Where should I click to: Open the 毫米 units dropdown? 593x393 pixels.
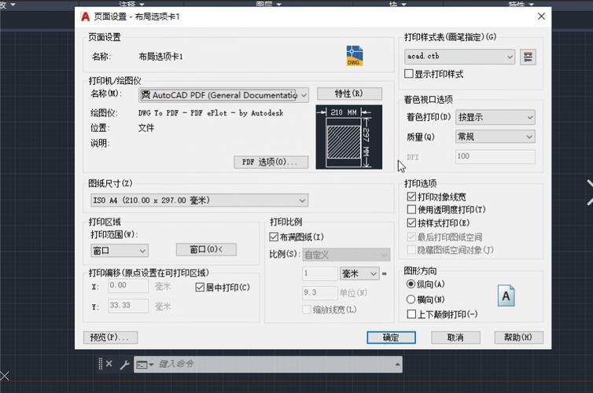tap(359, 274)
